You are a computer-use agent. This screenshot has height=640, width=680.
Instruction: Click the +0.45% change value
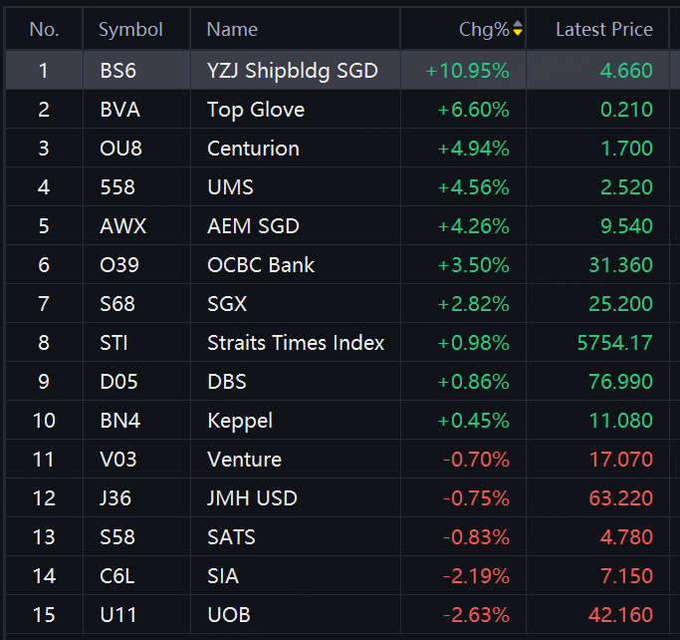point(473,421)
